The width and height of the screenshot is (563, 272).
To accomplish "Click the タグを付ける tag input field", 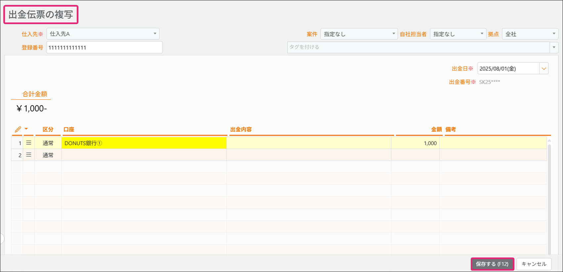I will pos(418,47).
